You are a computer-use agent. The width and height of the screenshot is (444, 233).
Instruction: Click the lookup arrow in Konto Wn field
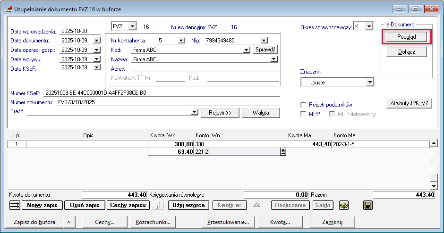click(283, 151)
